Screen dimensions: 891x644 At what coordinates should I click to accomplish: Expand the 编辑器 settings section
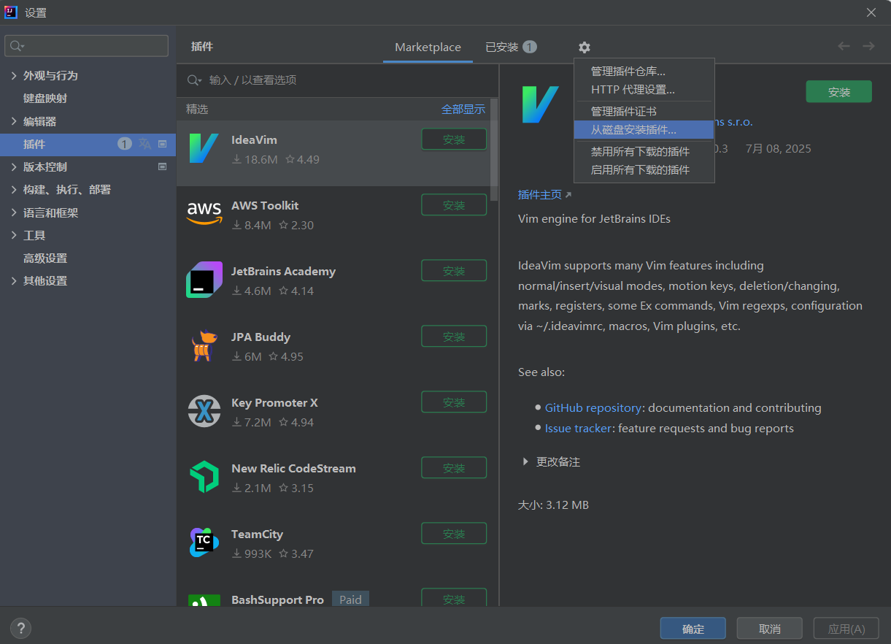point(14,121)
